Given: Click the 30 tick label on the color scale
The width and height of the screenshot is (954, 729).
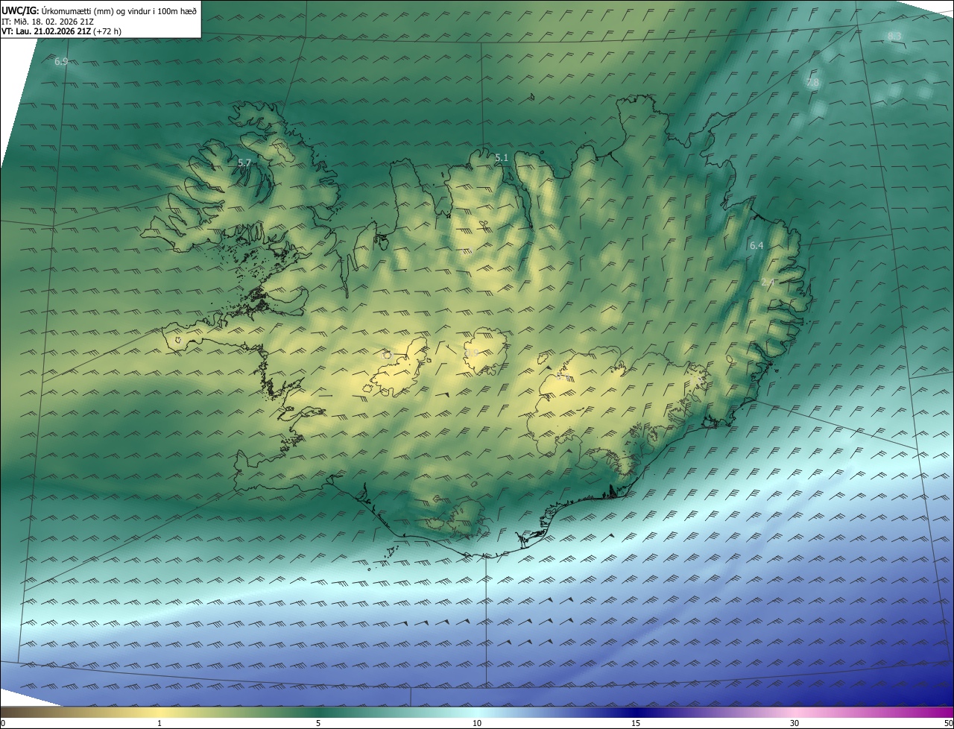Looking at the screenshot, I should click(795, 723).
